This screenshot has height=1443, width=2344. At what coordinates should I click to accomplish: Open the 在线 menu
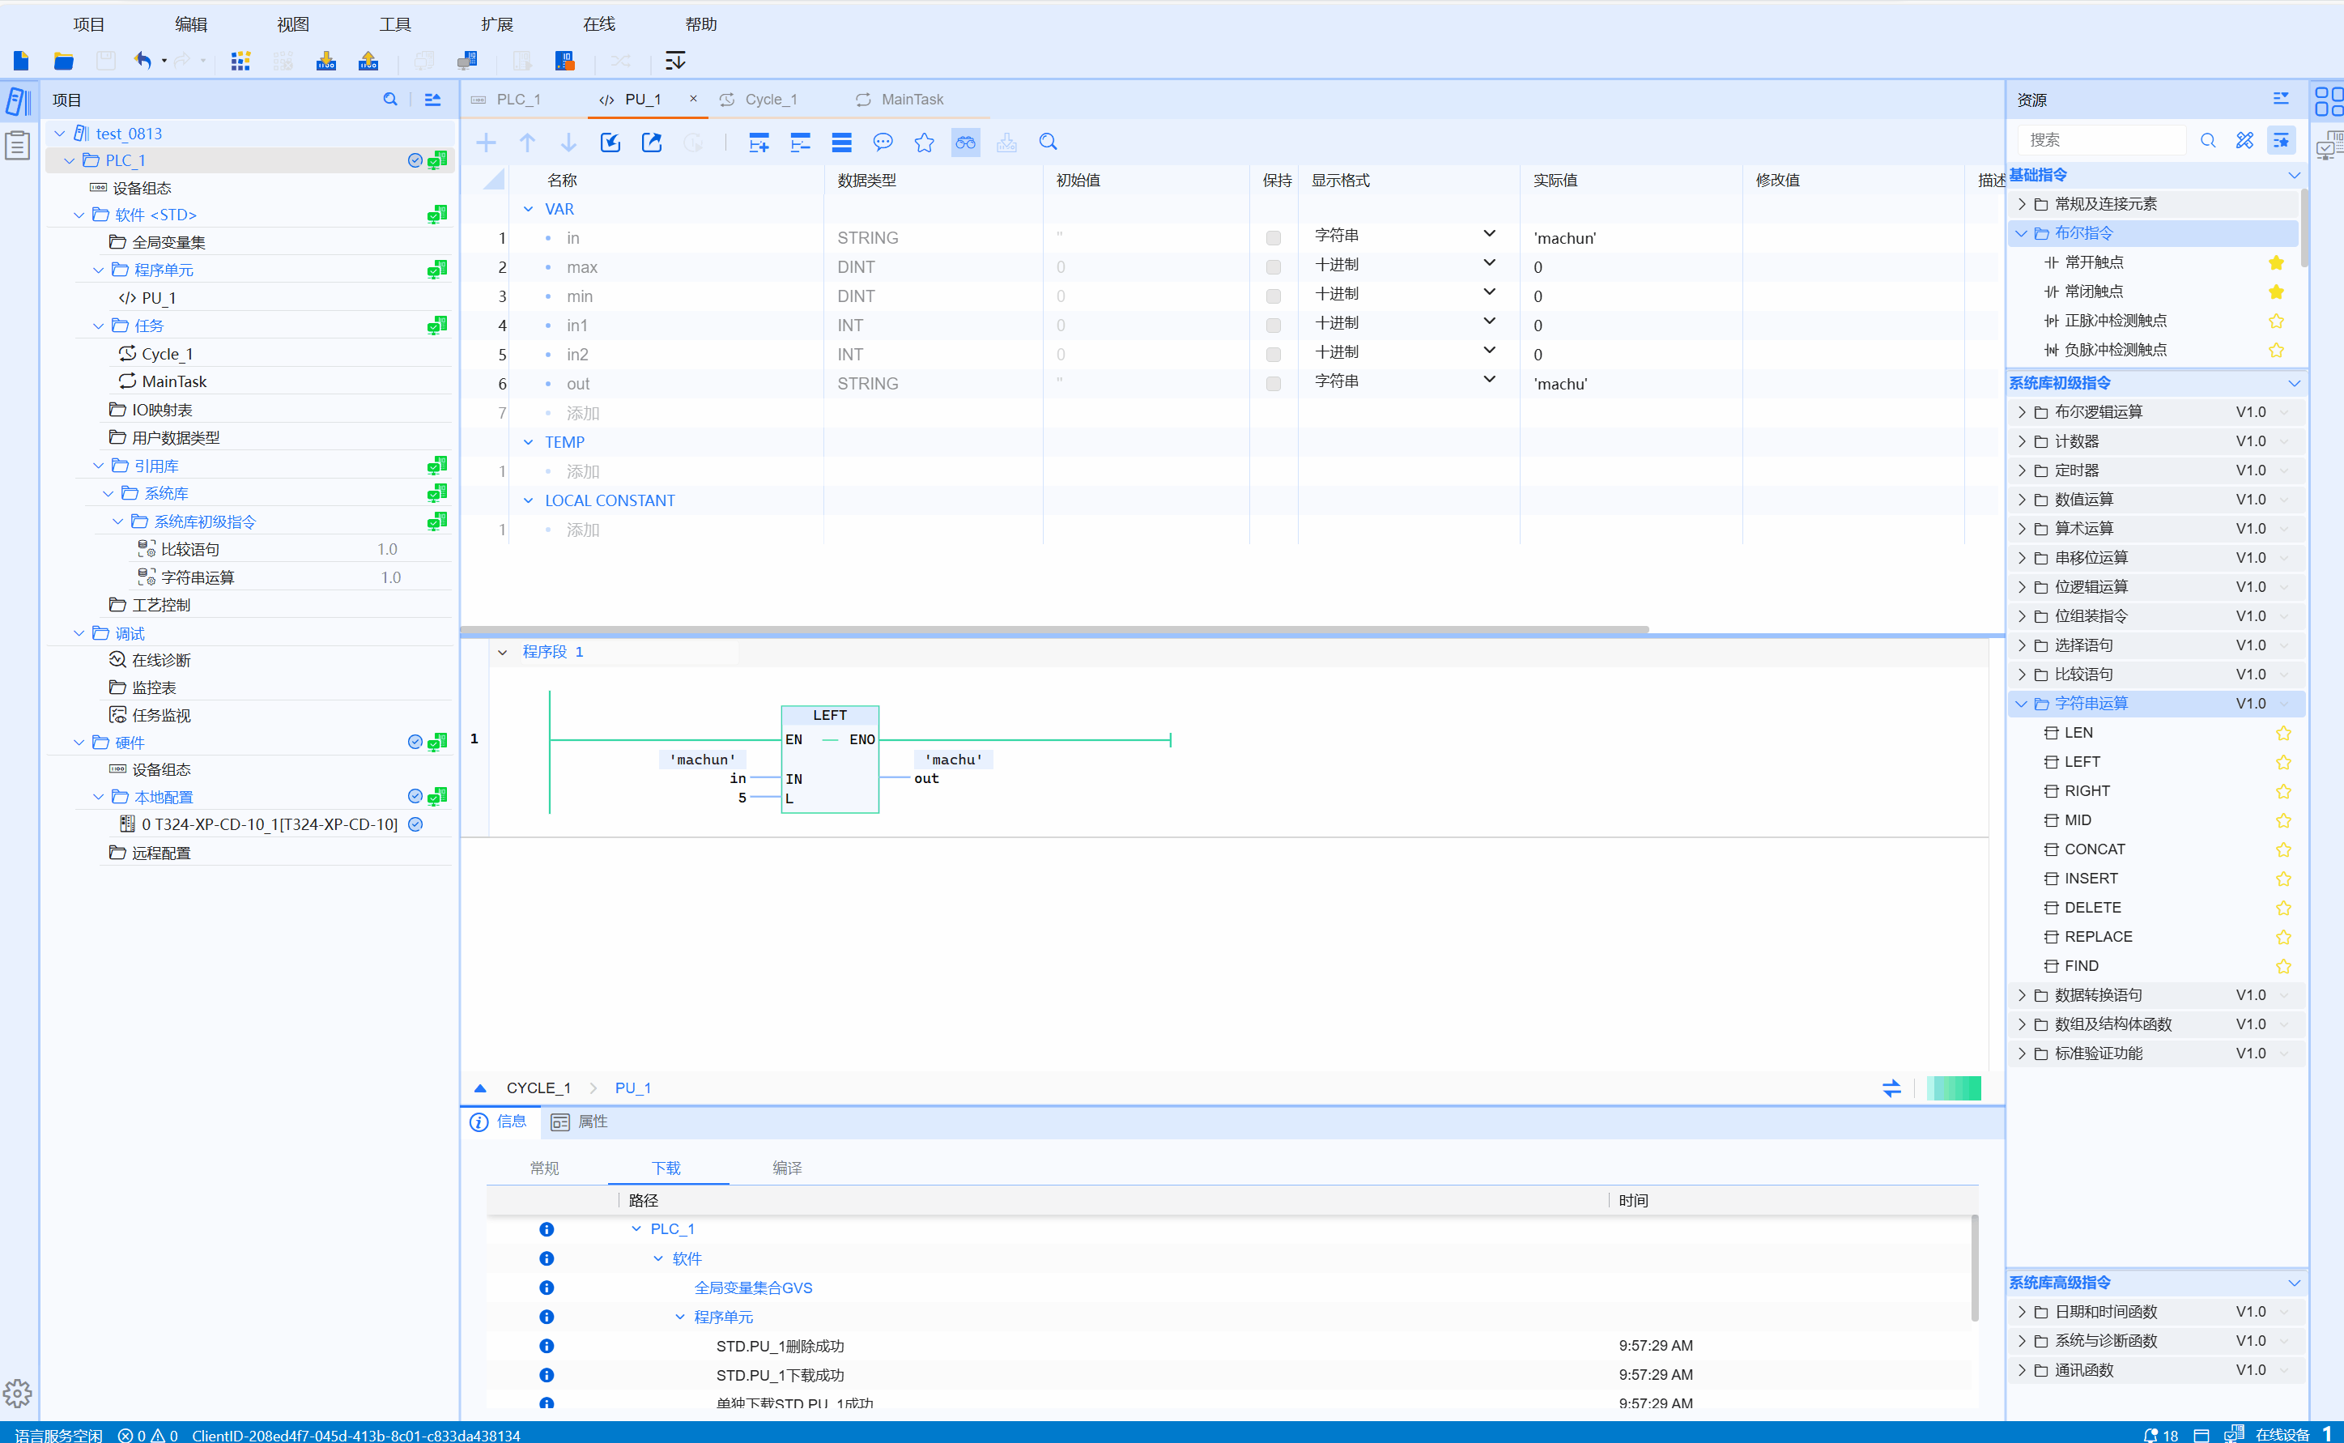point(598,23)
